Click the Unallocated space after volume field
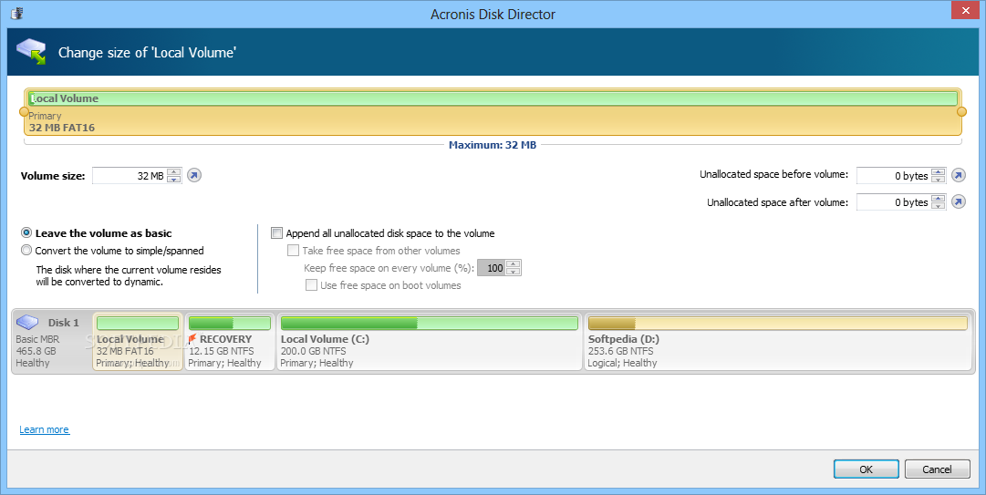This screenshot has height=495, width=986. pos(894,202)
